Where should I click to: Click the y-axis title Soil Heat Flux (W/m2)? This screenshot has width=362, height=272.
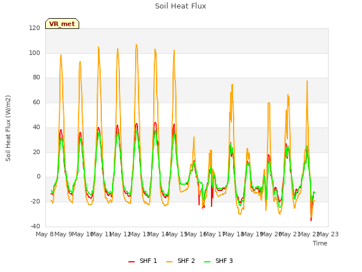coord(8,128)
